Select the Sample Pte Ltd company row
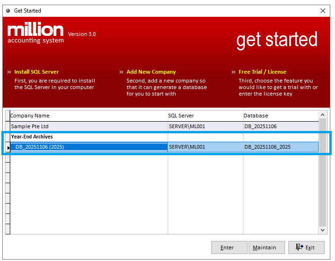335x261 pixels. (164, 126)
